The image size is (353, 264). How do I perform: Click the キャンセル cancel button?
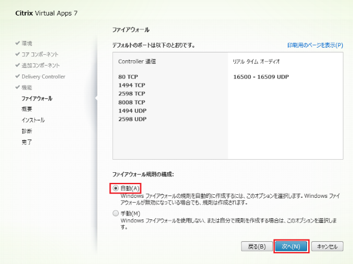pyautogui.click(x=327, y=247)
